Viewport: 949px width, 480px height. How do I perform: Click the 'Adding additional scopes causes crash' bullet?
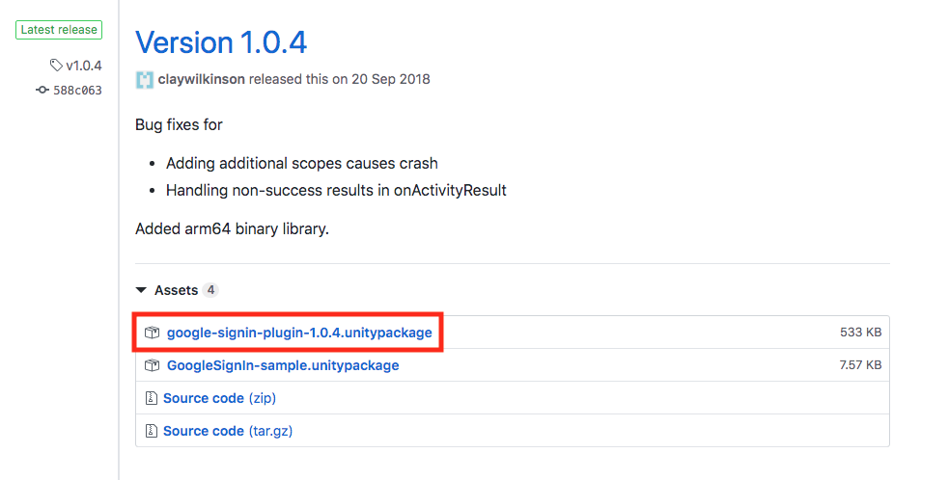(x=302, y=163)
